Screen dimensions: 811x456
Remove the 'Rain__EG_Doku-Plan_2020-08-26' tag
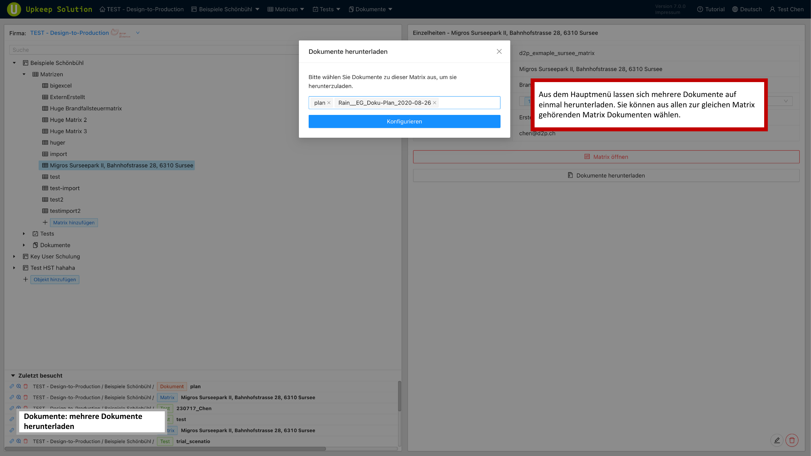click(x=435, y=102)
